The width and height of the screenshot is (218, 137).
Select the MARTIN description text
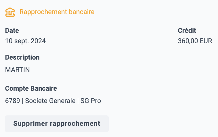click(17, 70)
